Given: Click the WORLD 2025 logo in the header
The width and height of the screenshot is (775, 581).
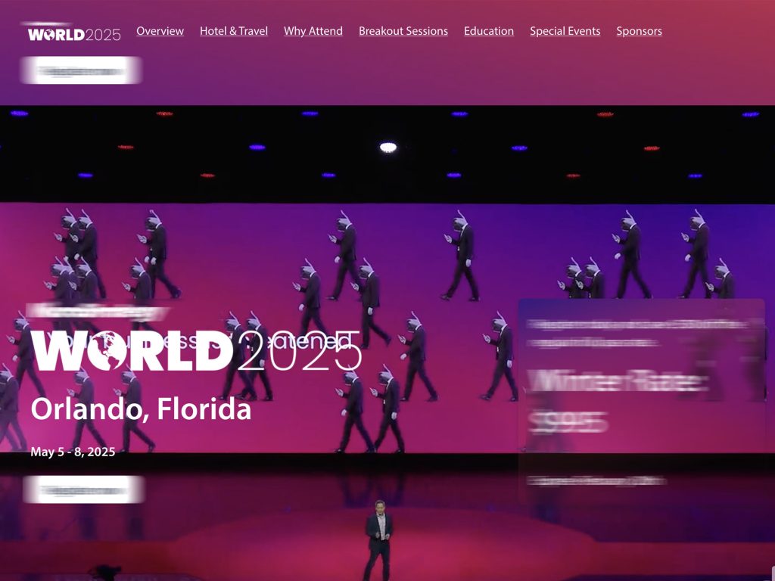Looking at the screenshot, I should [74, 33].
